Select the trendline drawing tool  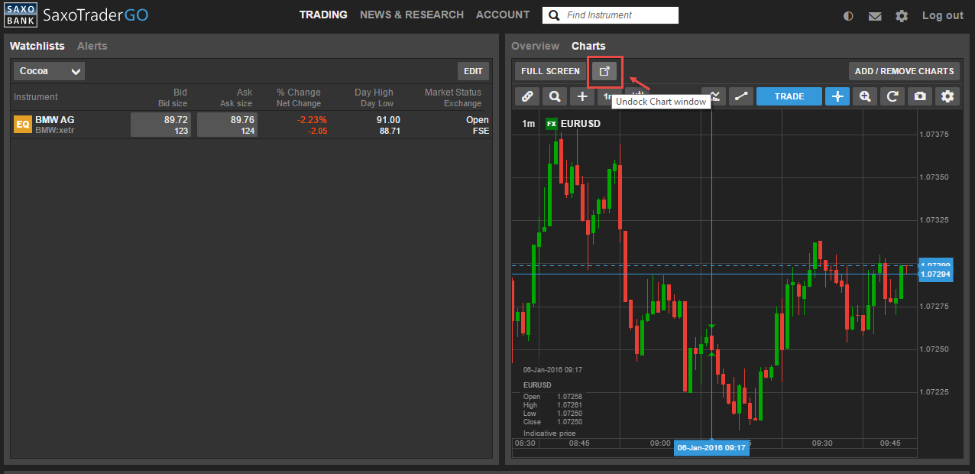pyautogui.click(x=740, y=96)
